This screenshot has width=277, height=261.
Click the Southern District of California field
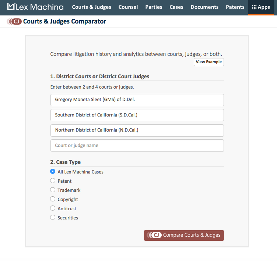coord(137,115)
